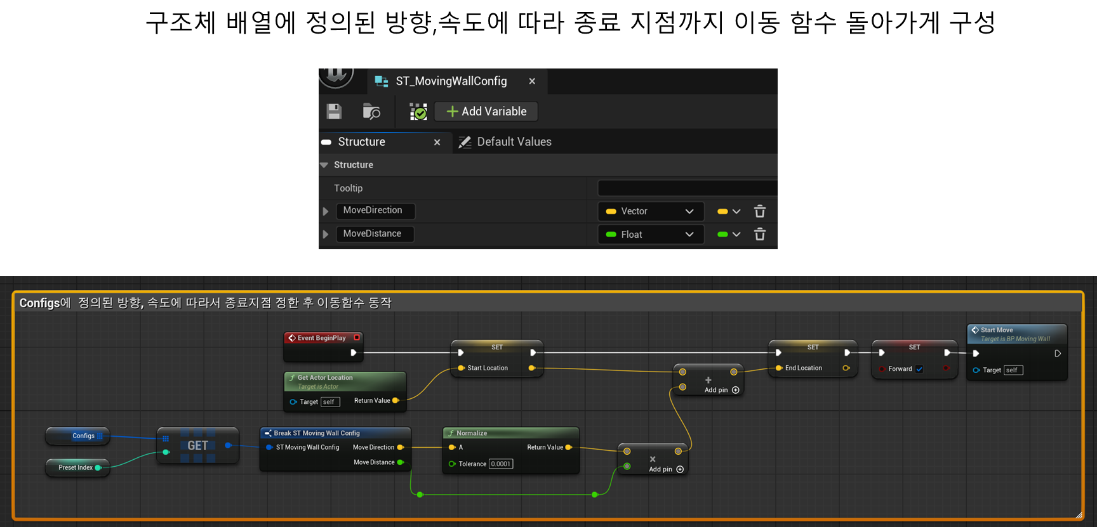Screen dimensions: 1097x527
Task: Switch to the Default Values tab
Action: click(505, 142)
